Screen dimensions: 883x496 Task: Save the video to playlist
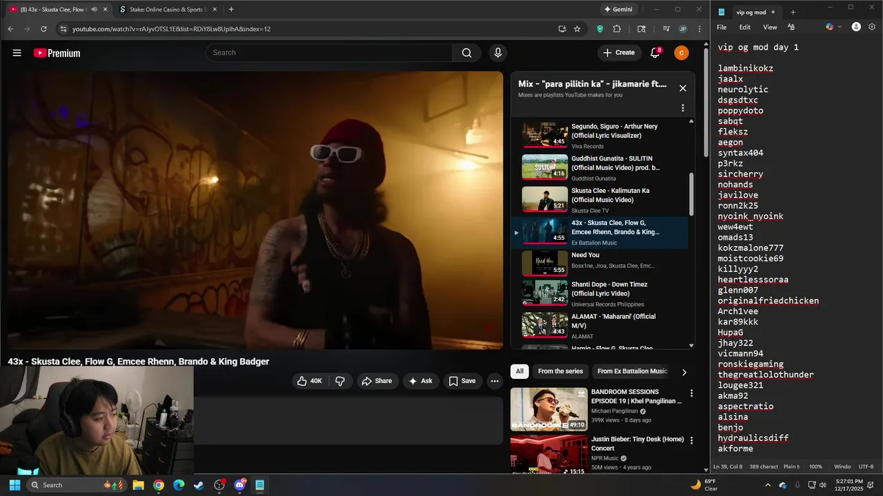463,381
